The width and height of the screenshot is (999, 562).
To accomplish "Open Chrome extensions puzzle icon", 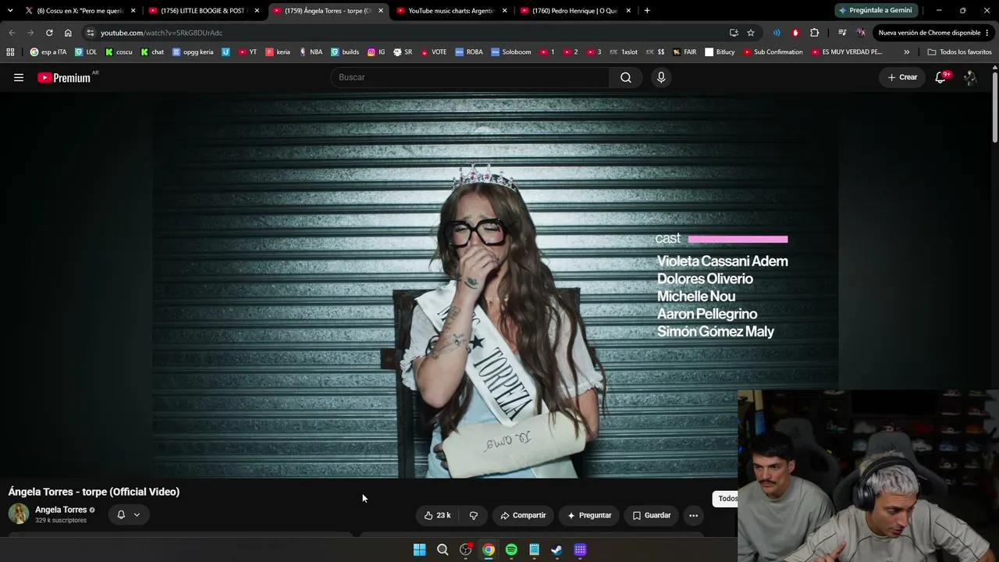I will (x=815, y=33).
